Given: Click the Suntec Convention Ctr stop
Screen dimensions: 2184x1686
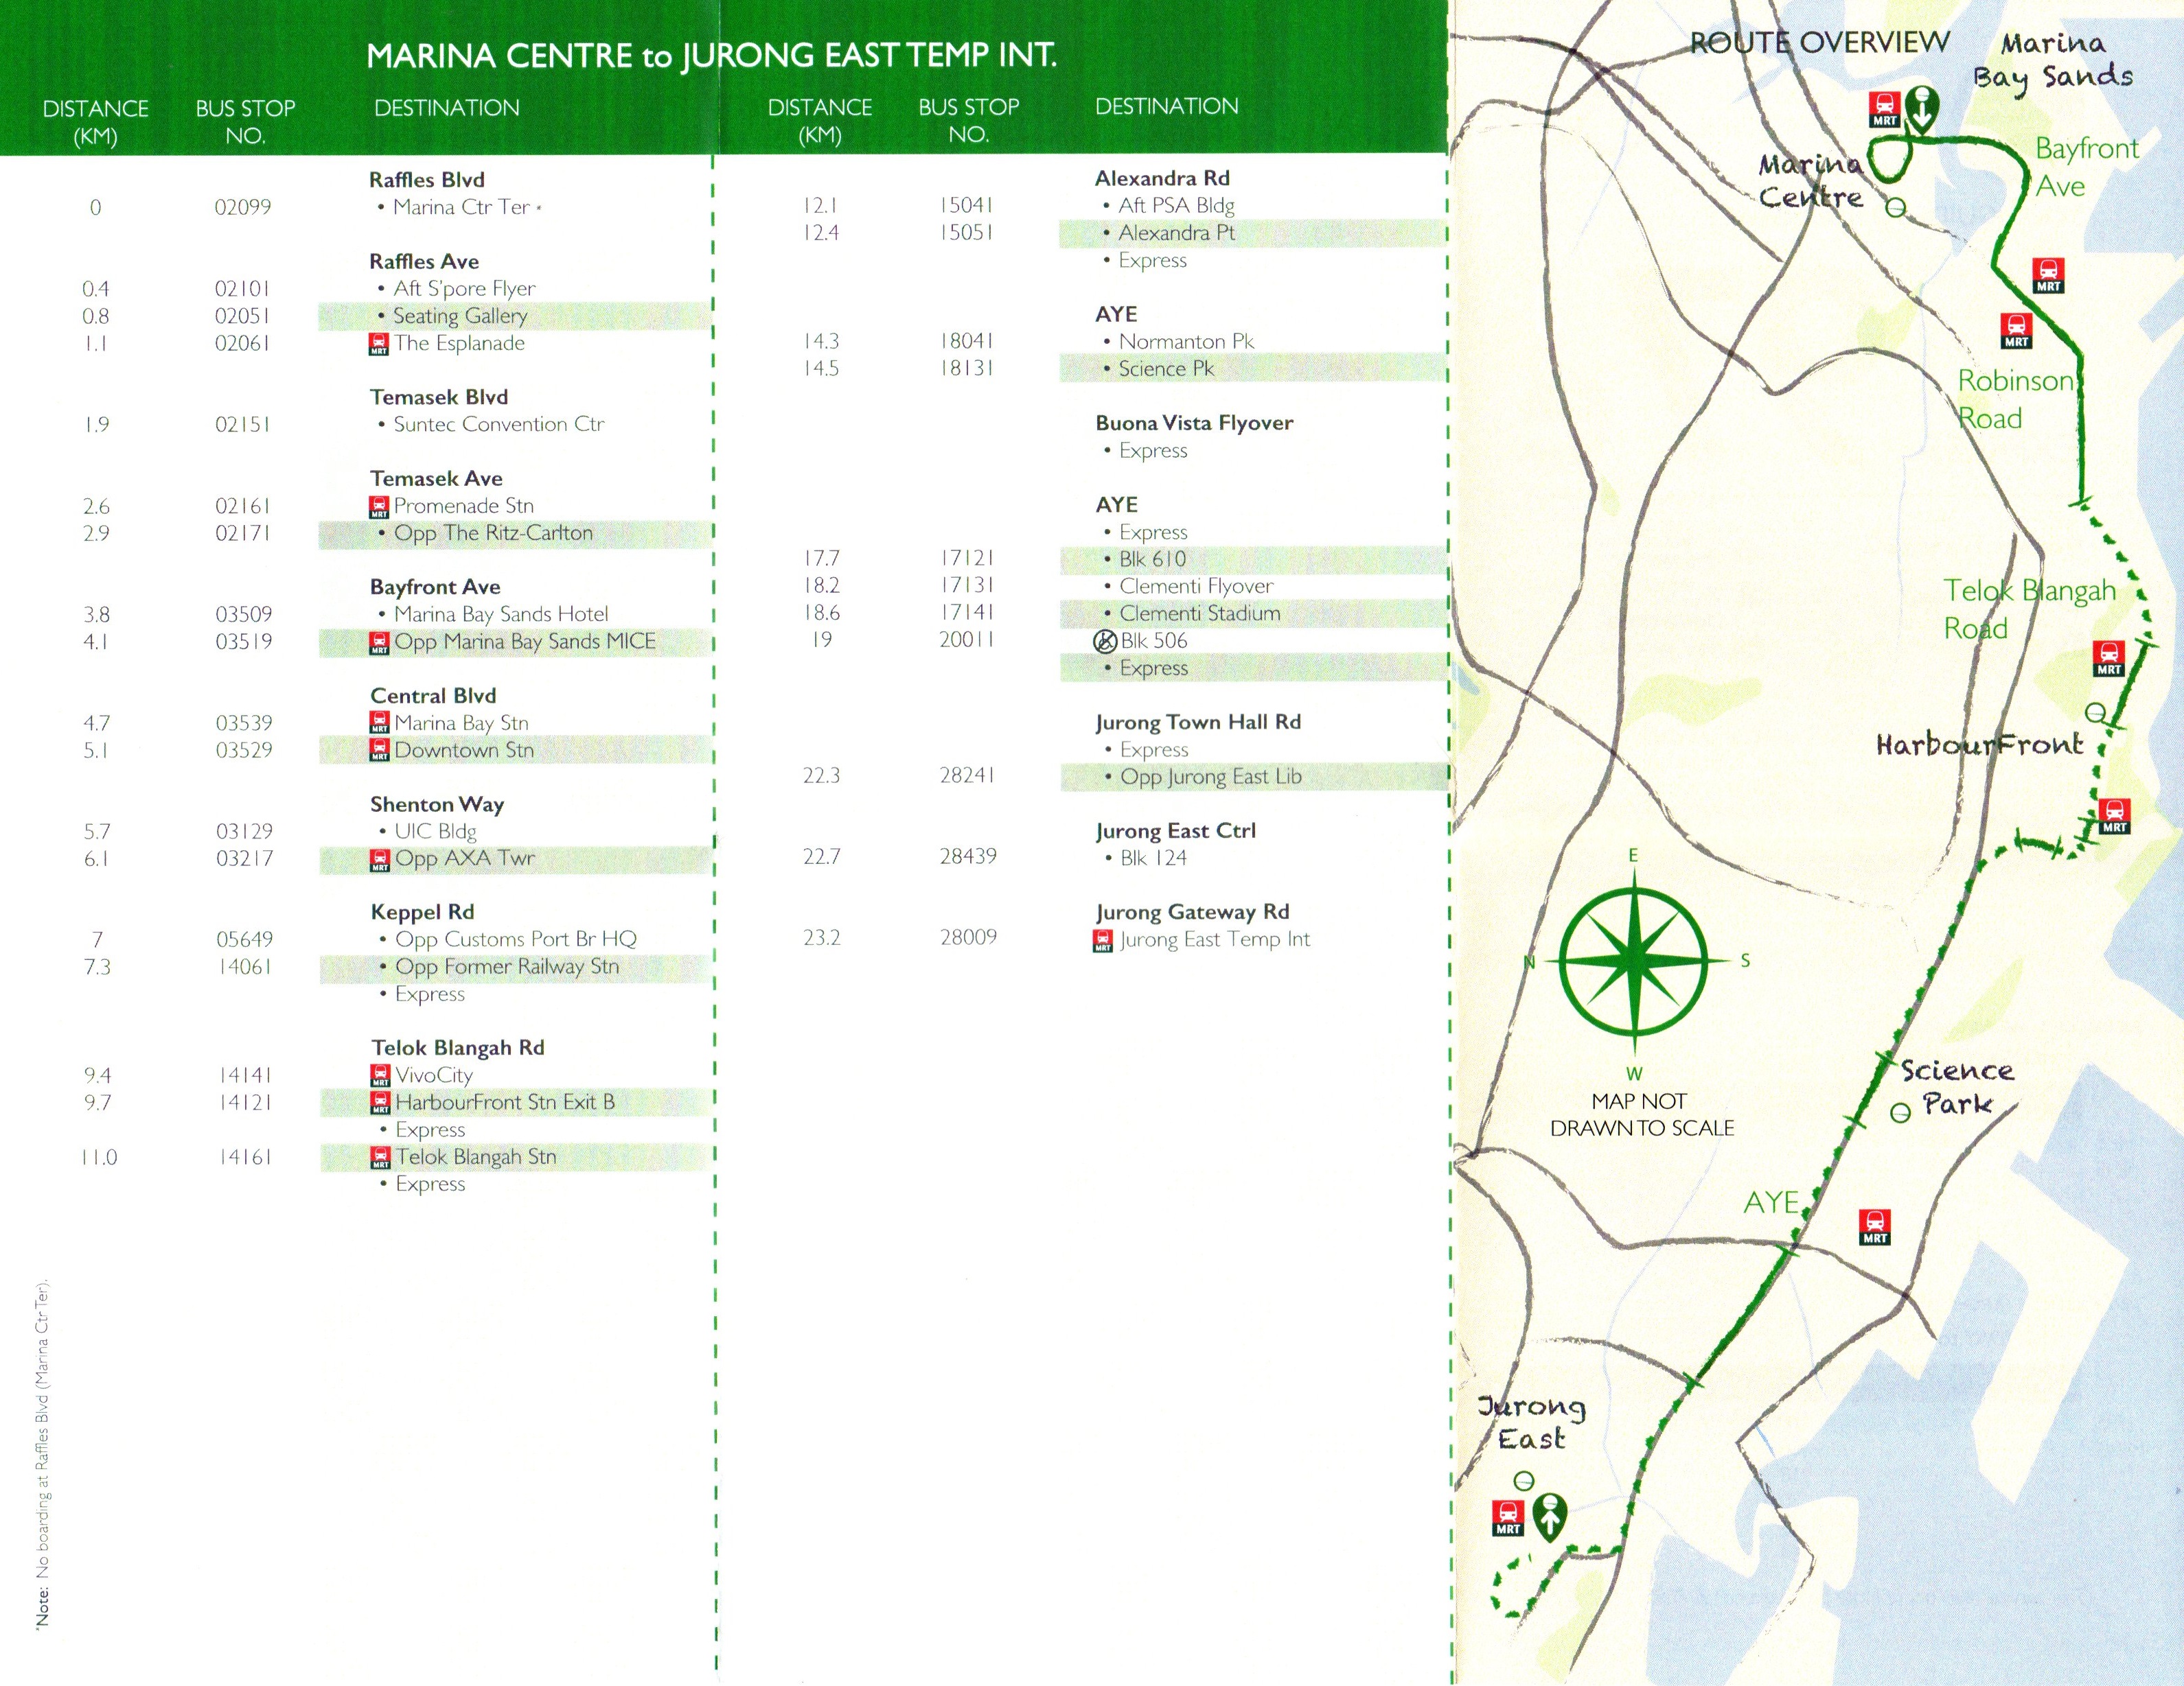Looking at the screenshot, I should tap(498, 425).
